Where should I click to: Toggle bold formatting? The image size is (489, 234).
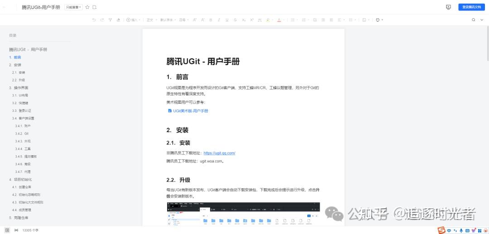(211, 20)
